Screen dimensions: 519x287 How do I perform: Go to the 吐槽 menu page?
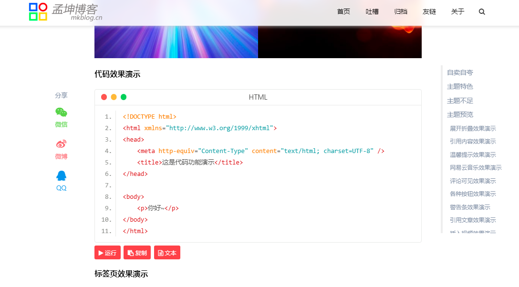point(372,12)
